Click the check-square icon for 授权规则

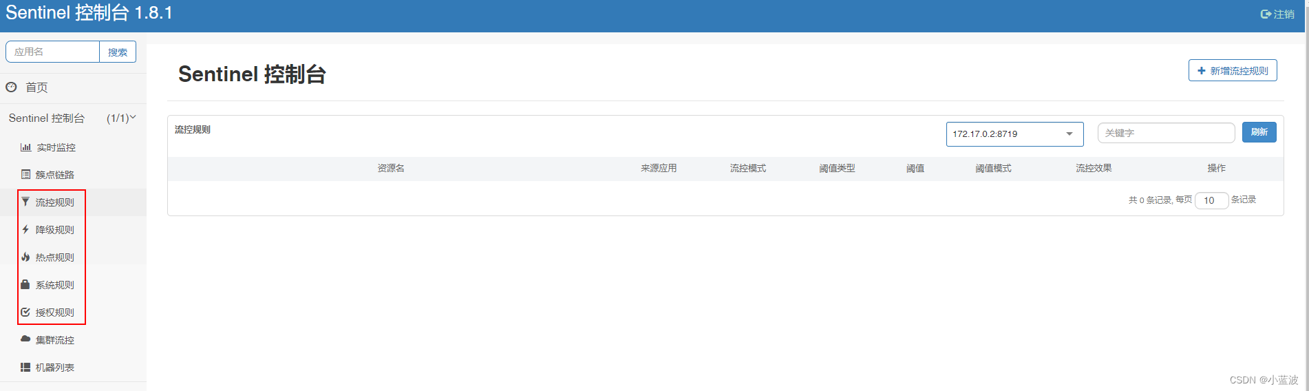point(25,312)
